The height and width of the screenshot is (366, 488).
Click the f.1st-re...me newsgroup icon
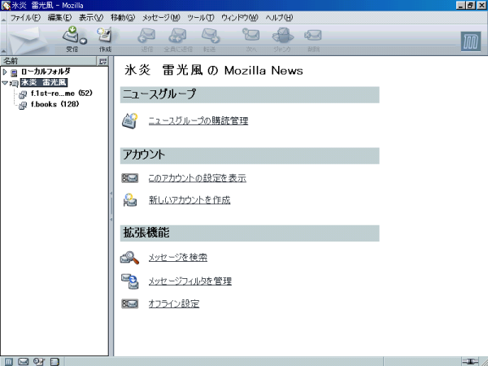[23, 94]
